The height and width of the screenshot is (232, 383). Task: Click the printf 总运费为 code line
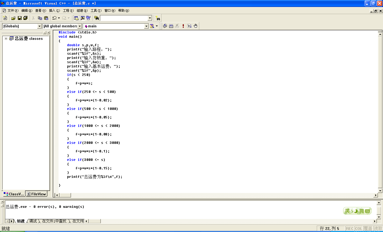click(94, 177)
